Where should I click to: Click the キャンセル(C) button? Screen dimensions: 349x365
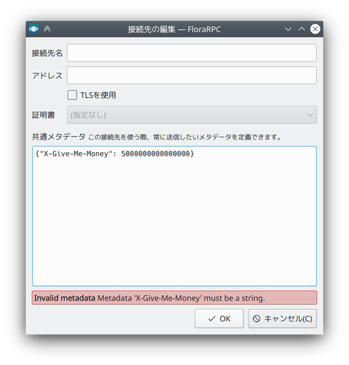point(283,318)
